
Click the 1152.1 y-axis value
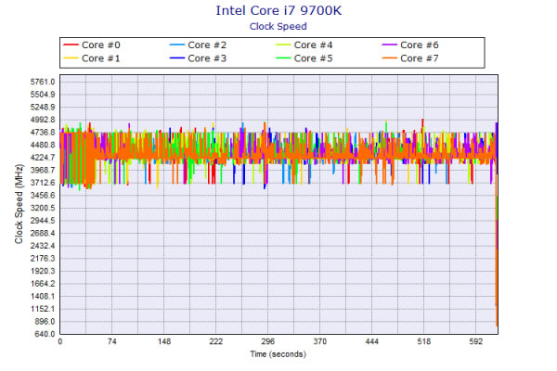43,309
